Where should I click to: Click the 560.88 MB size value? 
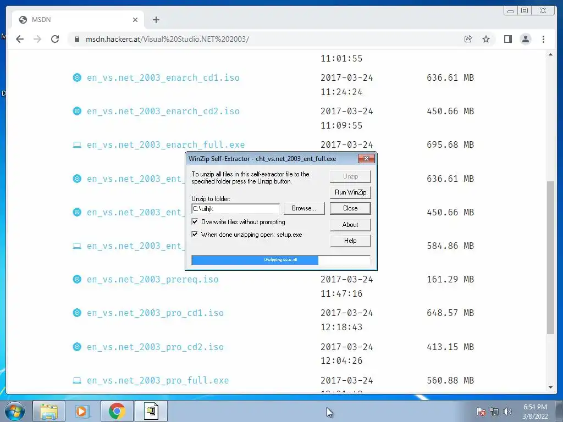[450, 380]
